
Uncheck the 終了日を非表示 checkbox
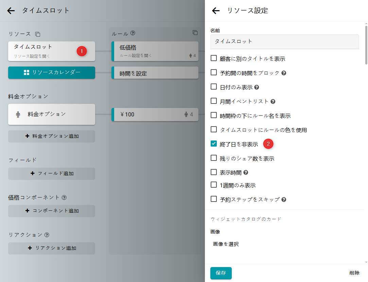tap(214, 144)
